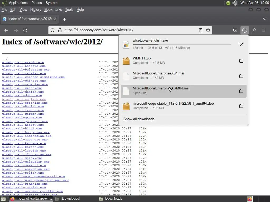Download wlsetup-all-korean.exe

(x=23, y=147)
